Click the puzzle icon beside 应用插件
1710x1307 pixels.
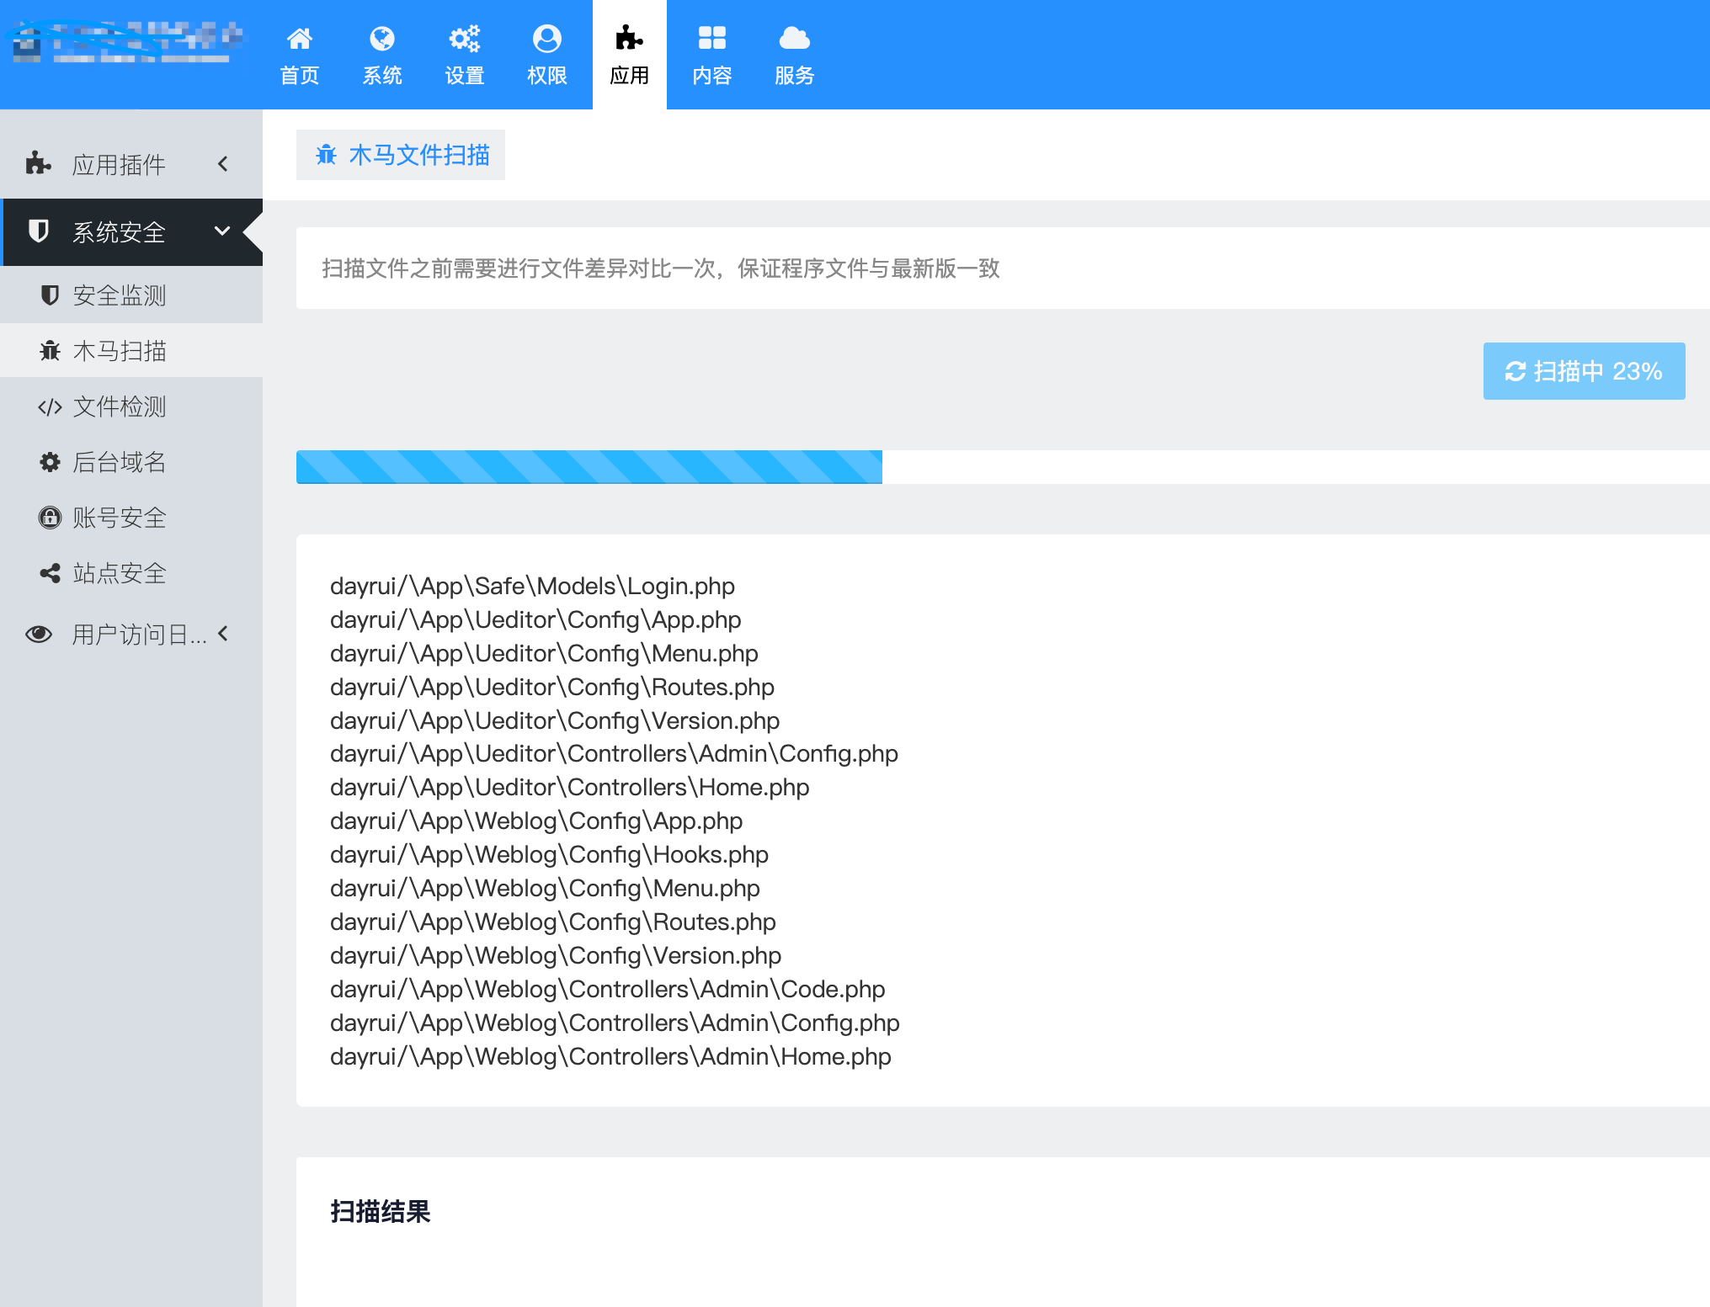38,163
